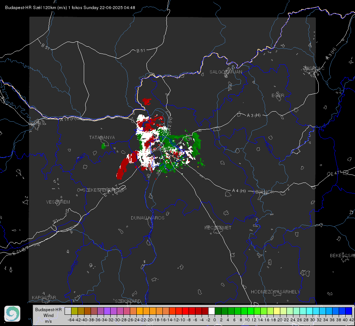Click the radar title text Budapest-HR Szél 120km

[x=30, y=8]
